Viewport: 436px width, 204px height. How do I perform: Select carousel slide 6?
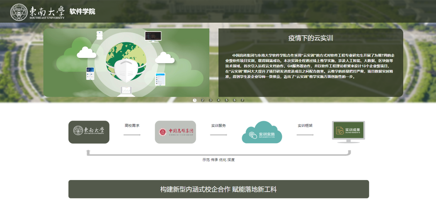pos(234,100)
